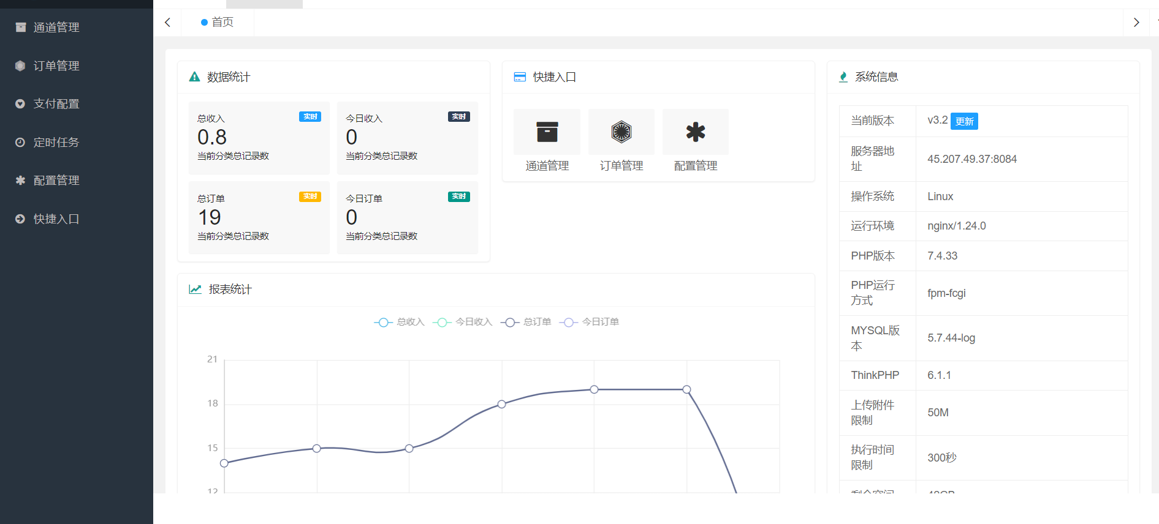
Task: Click the 总订单 value 19
Action: [210, 217]
